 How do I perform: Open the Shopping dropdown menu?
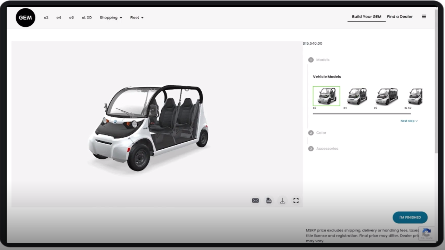111,17
